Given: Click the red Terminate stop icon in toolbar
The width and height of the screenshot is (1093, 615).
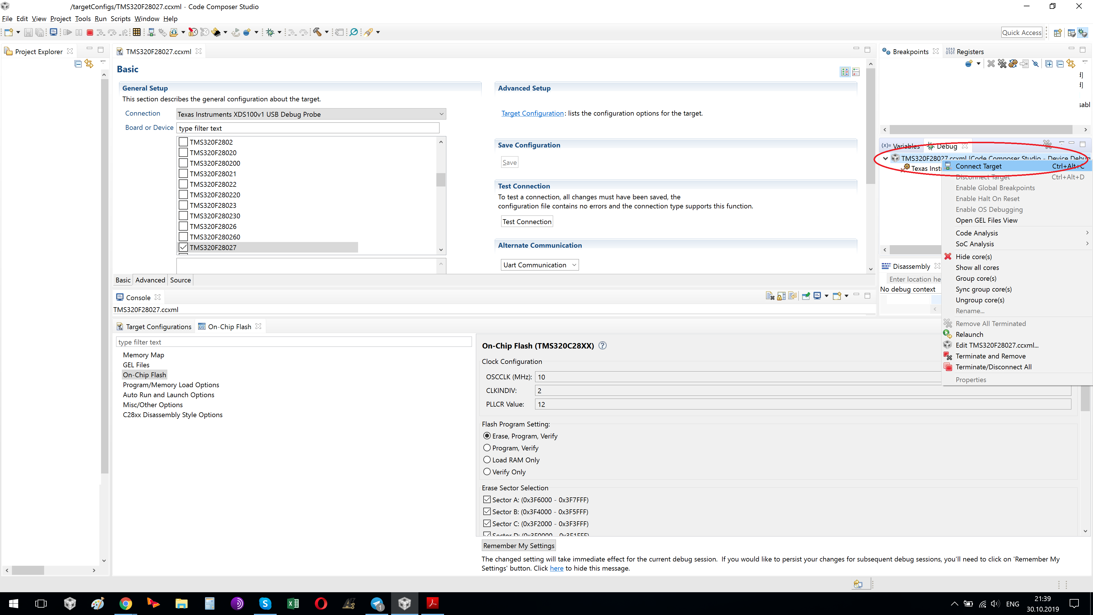Looking at the screenshot, I should point(90,32).
